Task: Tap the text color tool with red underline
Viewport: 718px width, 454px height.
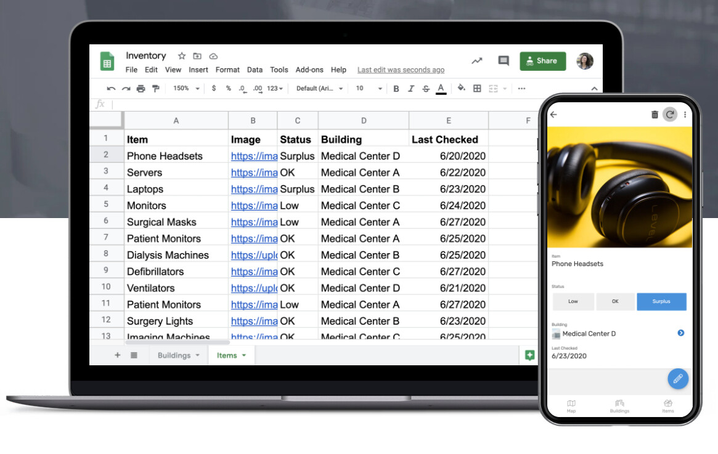Action: [441, 88]
